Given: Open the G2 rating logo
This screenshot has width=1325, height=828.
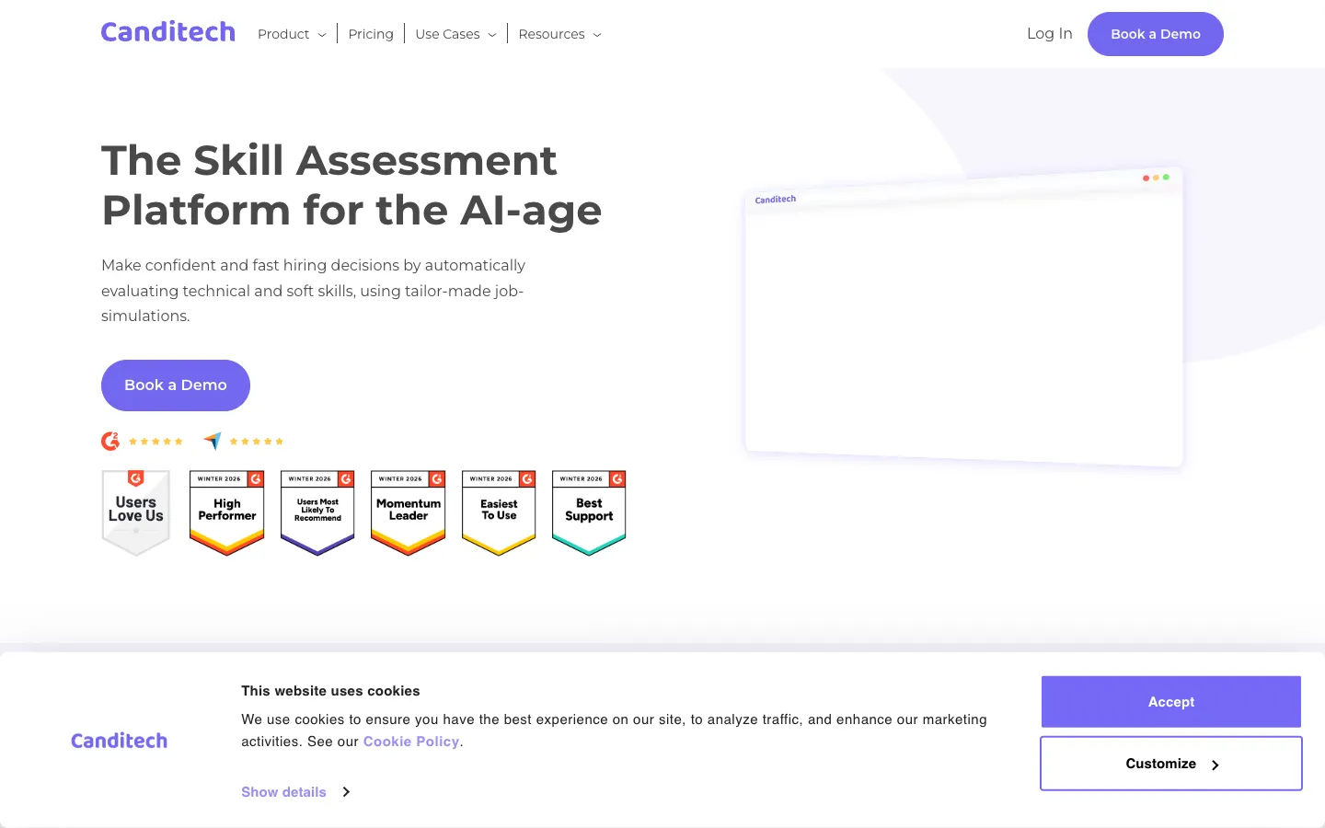Looking at the screenshot, I should (x=110, y=442).
